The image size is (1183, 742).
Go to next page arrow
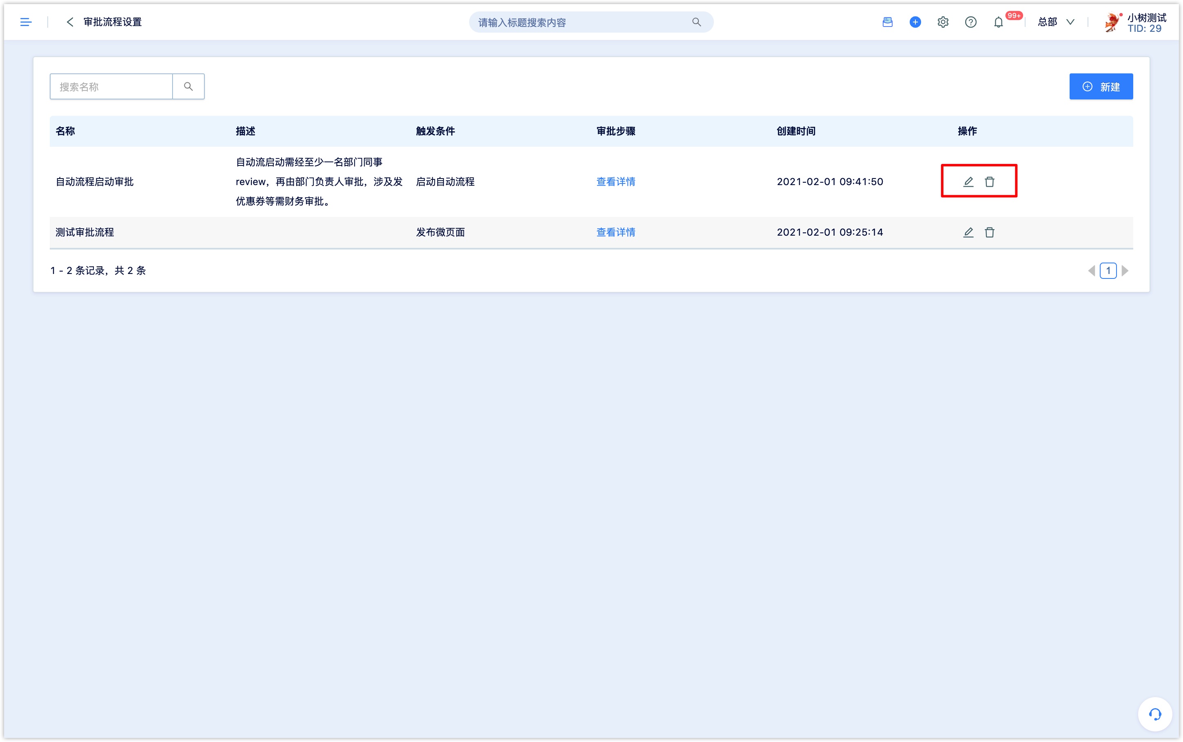click(x=1125, y=270)
